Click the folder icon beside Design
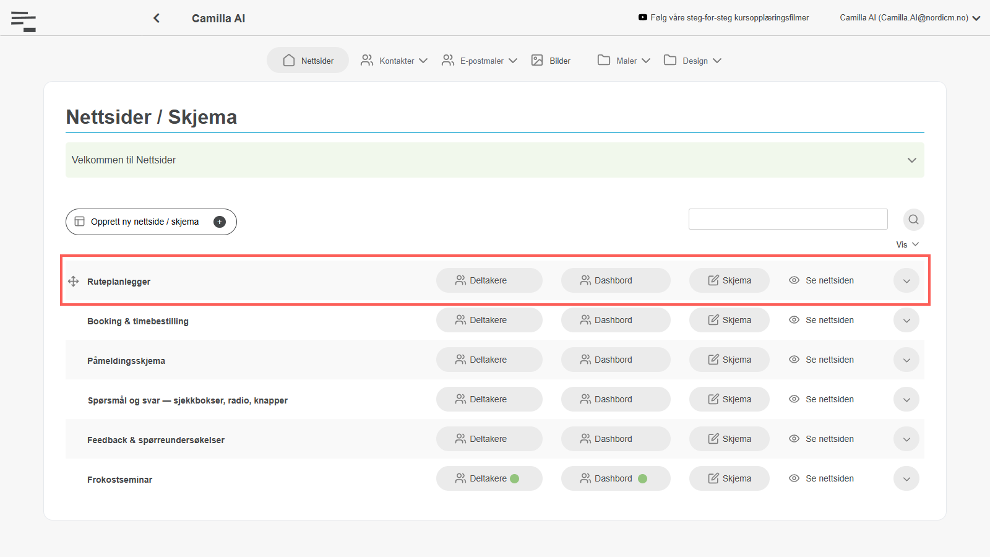The image size is (990, 557). [x=670, y=60]
